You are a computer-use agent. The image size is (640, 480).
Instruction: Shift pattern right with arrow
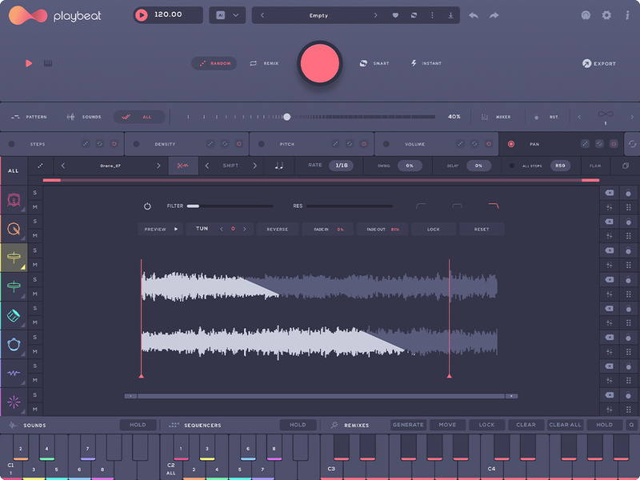[x=255, y=166]
